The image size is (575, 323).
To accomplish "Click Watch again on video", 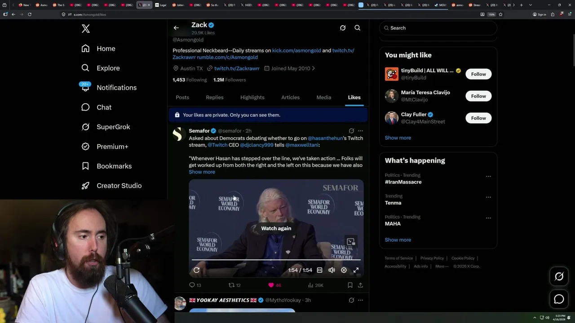I will [x=276, y=228].
